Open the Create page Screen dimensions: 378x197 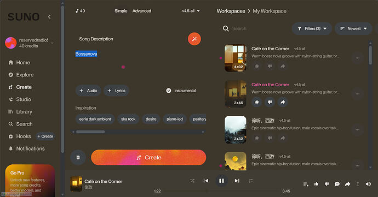click(20, 87)
